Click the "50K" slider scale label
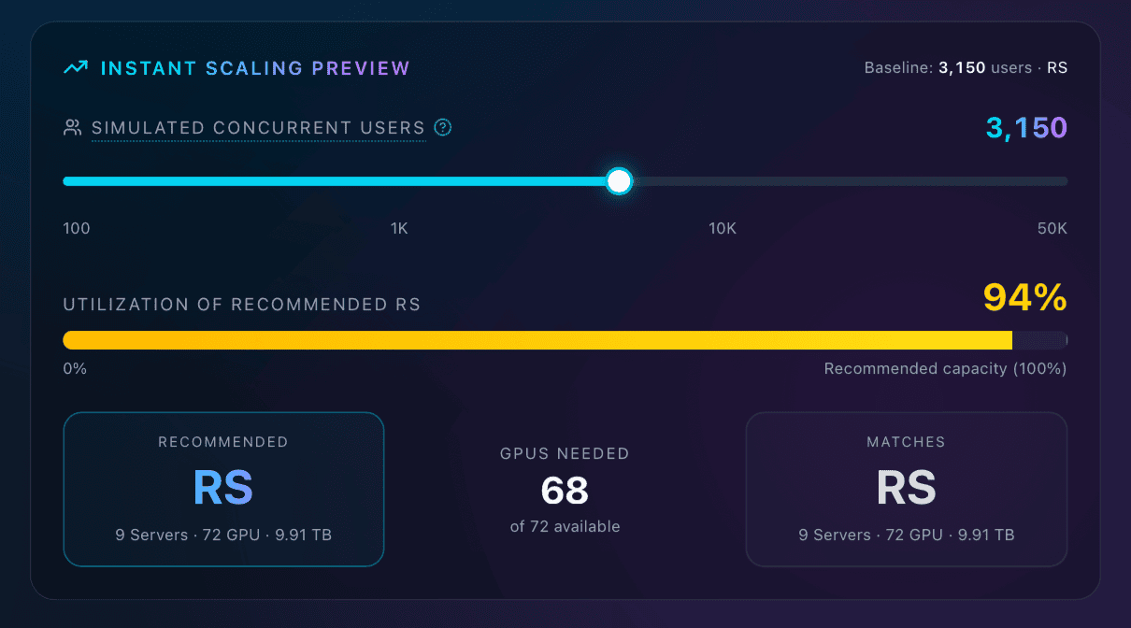This screenshot has height=628, width=1131. pyautogui.click(x=1052, y=229)
